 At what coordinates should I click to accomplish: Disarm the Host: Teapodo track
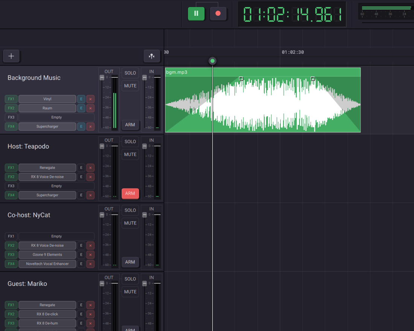click(x=130, y=194)
